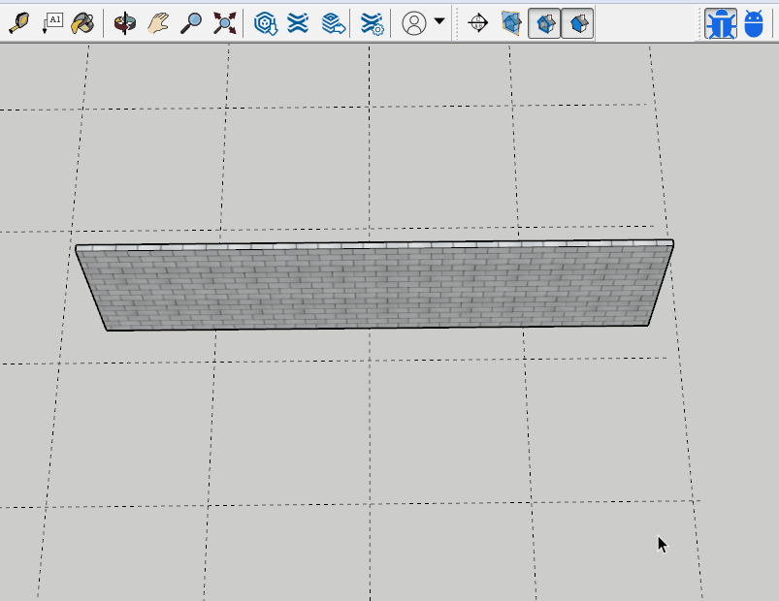The width and height of the screenshot is (779, 601).
Task: Toggle the solid blue house view button
Action: tap(577, 23)
